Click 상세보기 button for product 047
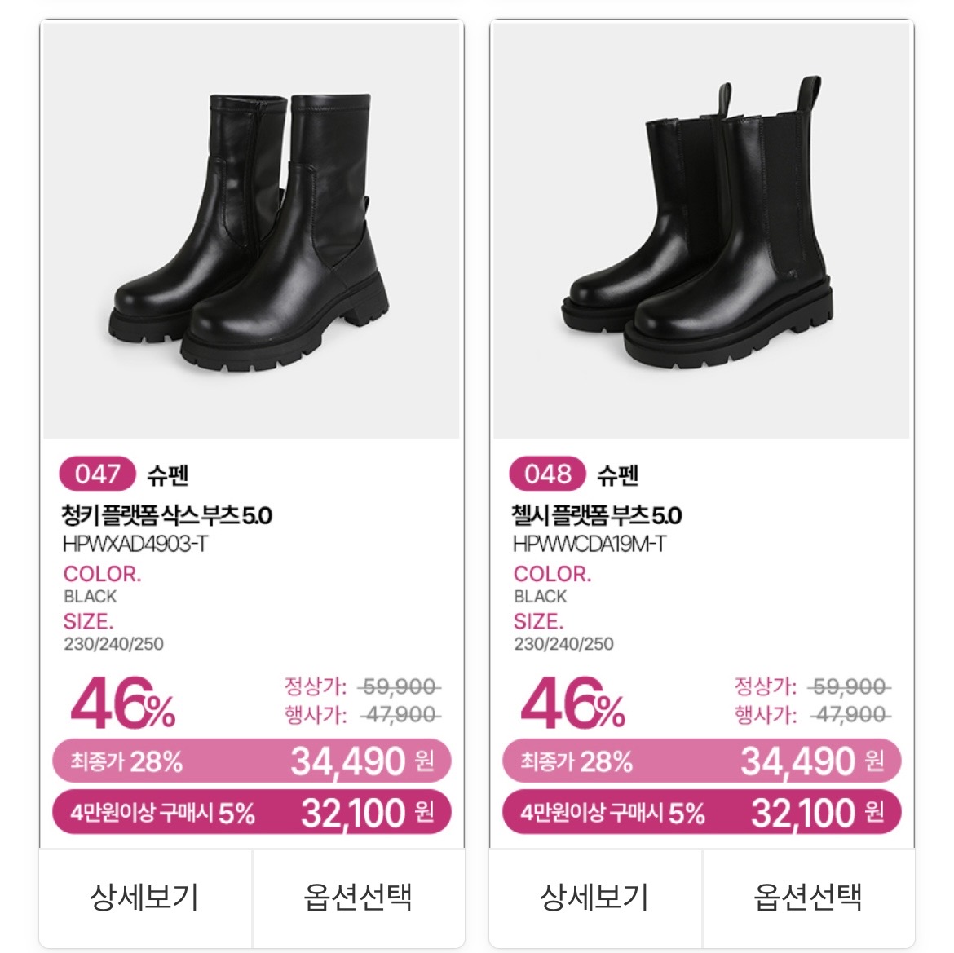This screenshot has width=954, height=953. pyautogui.click(x=145, y=897)
